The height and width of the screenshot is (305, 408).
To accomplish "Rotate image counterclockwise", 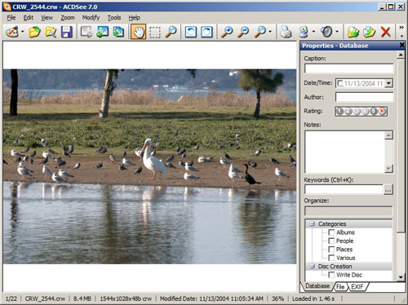I will pyautogui.click(x=191, y=32).
